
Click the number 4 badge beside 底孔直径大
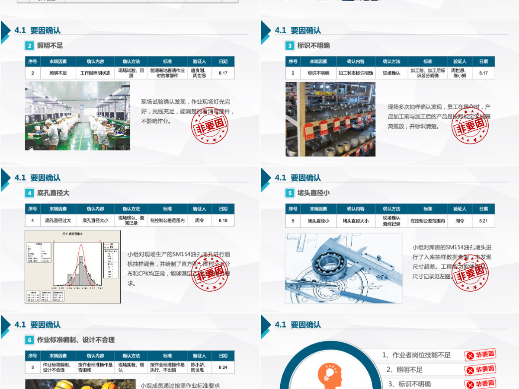(x=29, y=193)
